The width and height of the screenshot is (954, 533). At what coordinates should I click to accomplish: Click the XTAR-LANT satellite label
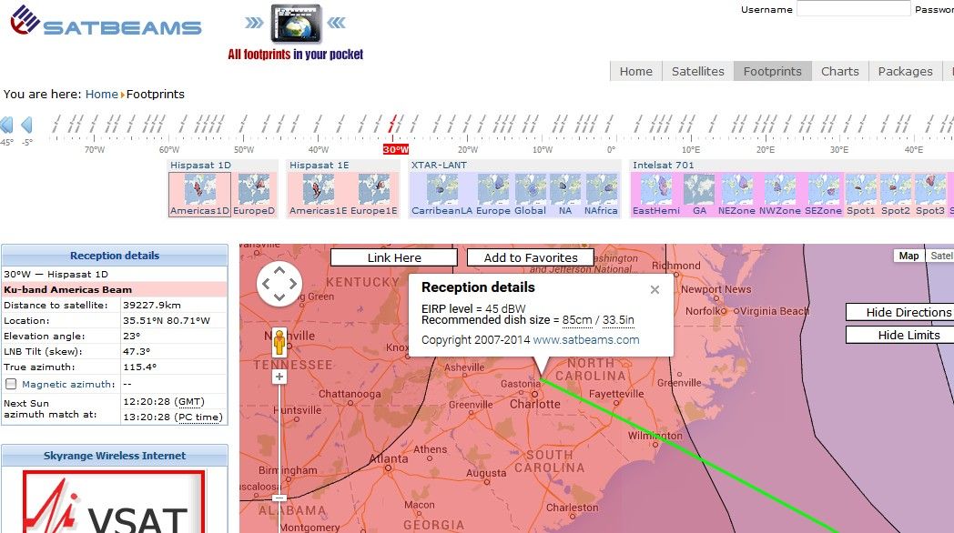439,166
